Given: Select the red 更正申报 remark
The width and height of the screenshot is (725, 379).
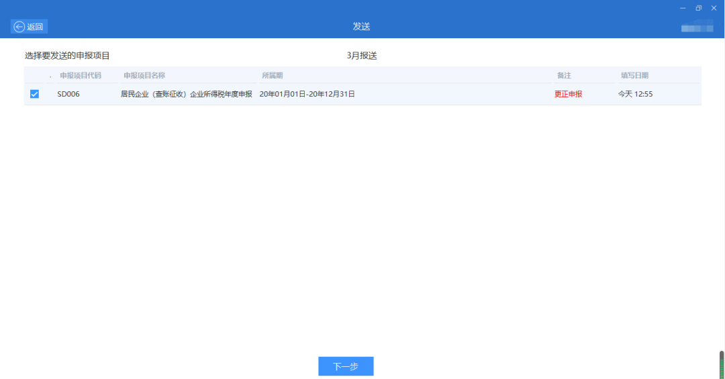Looking at the screenshot, I should (x=569, y=94).
